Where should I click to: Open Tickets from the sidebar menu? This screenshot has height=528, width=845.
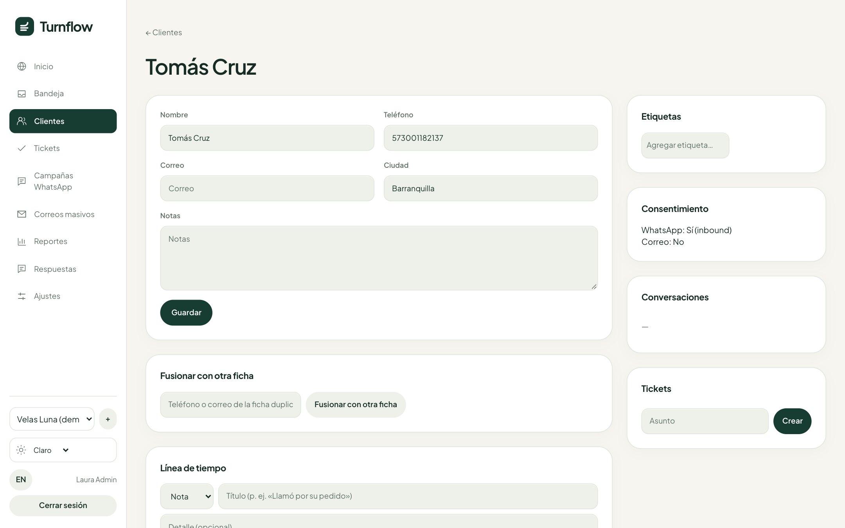tap(63, 148)
